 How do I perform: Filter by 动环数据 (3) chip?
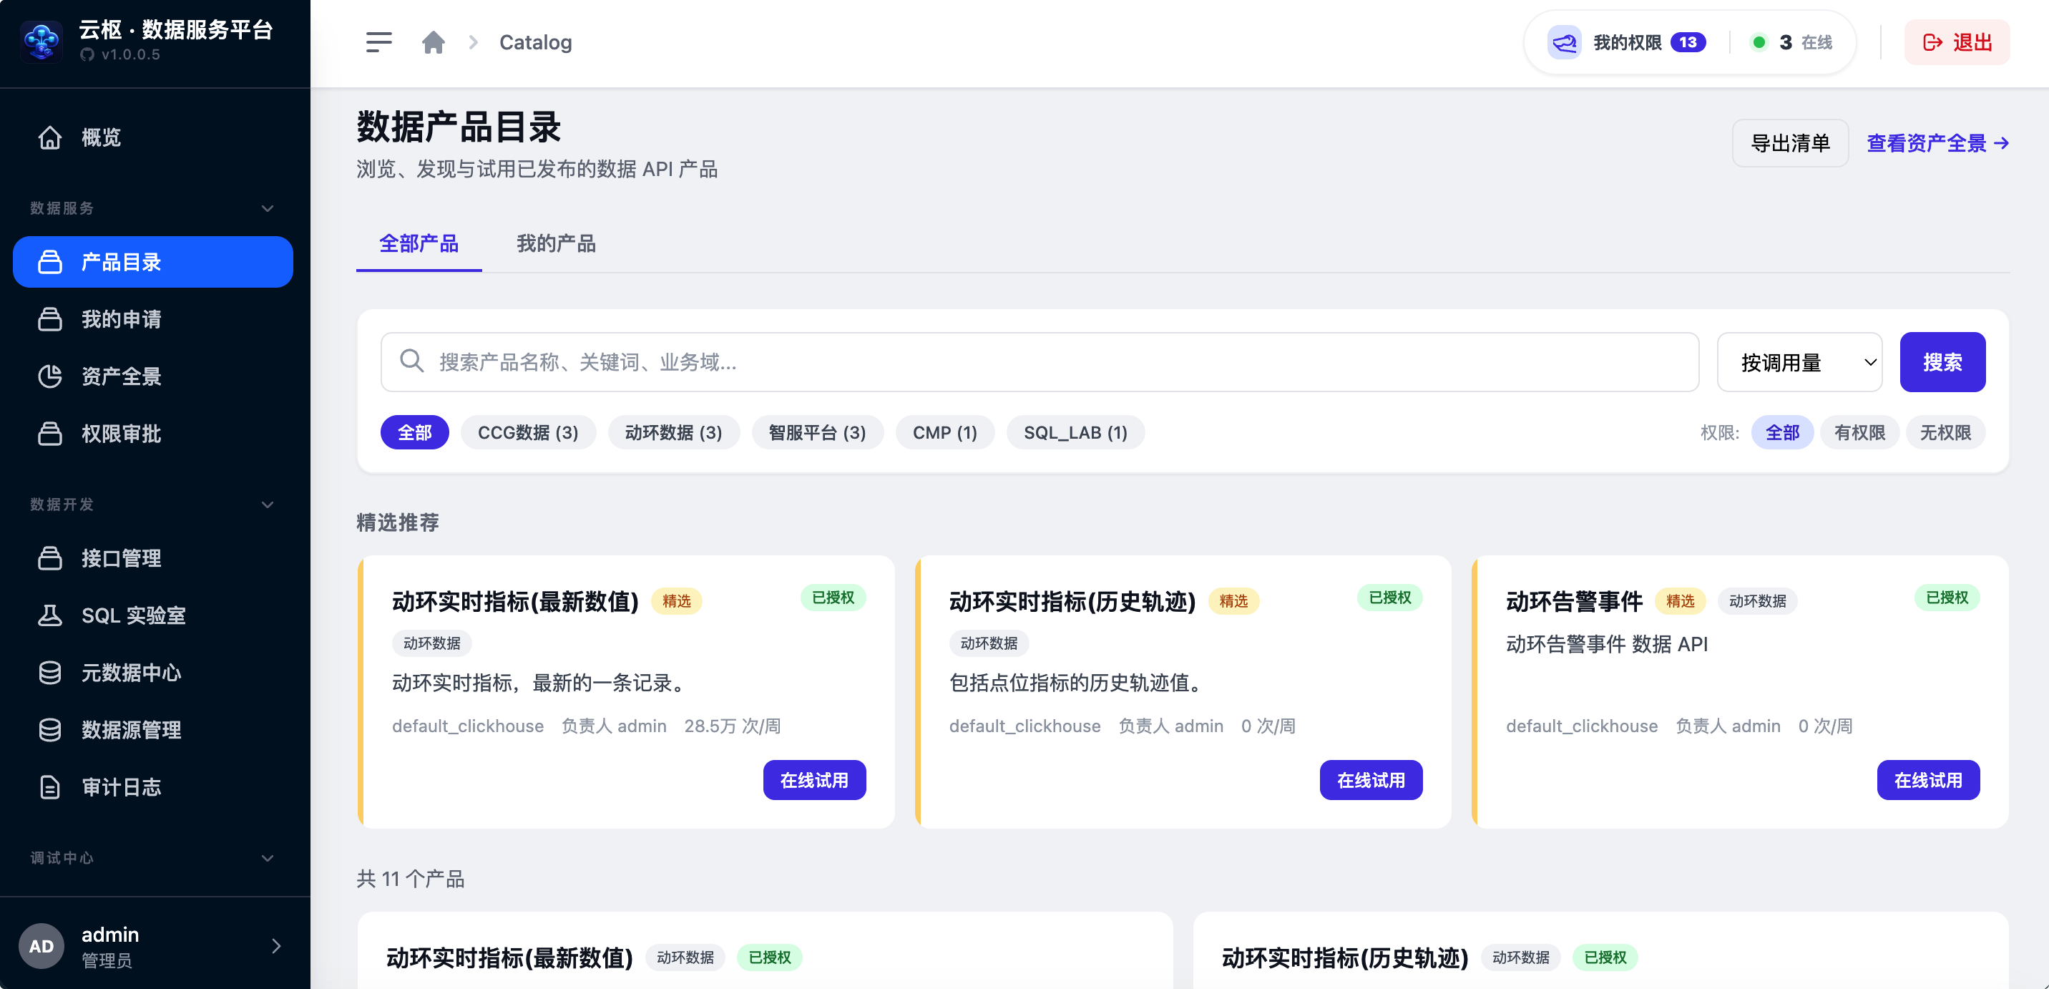click(x=674, y=432)
